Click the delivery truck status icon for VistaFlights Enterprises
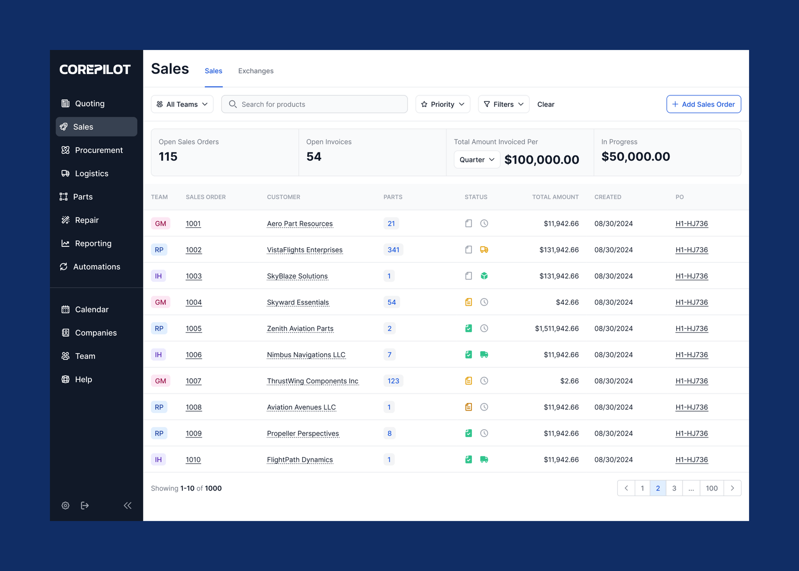Image resolution: width=799 pixels, height=571 pixels. 484,249
